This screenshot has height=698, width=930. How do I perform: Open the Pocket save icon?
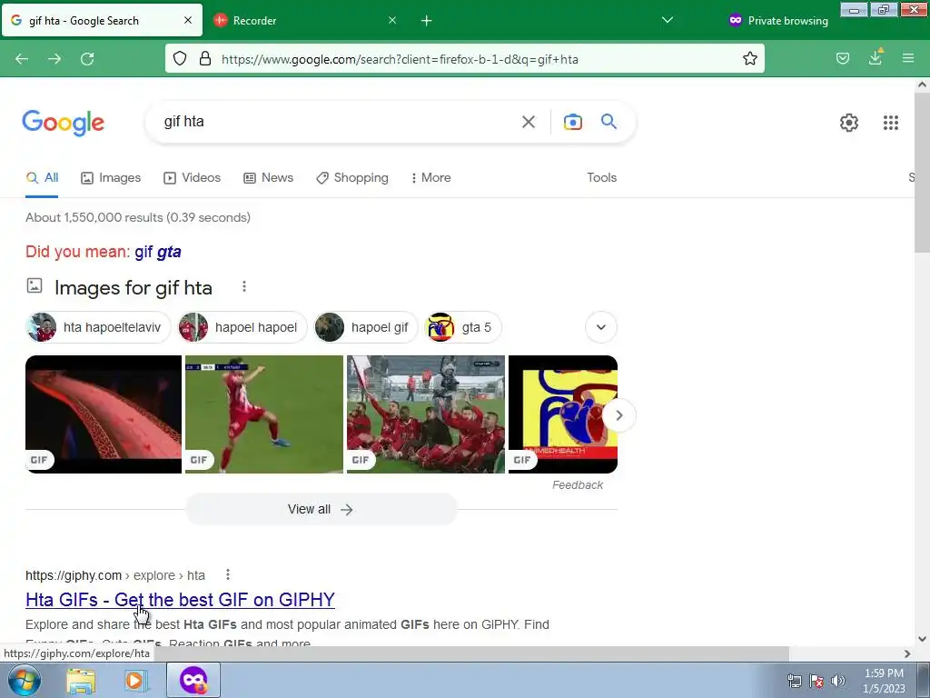[842, 58]
